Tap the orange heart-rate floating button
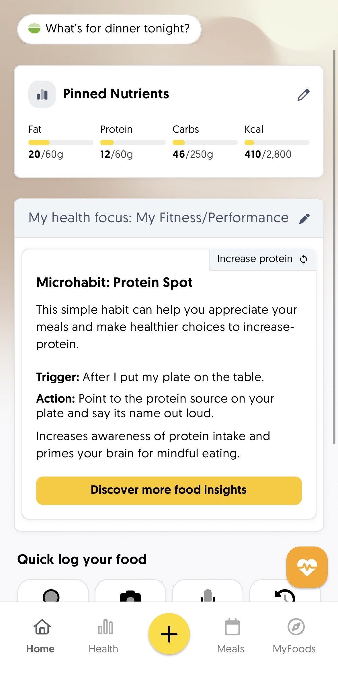This screenshot has width=338, height=689. coord(307,567)
